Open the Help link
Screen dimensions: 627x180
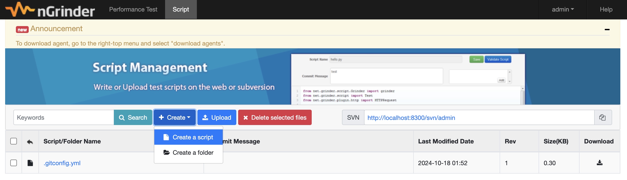tap(606, 9)
